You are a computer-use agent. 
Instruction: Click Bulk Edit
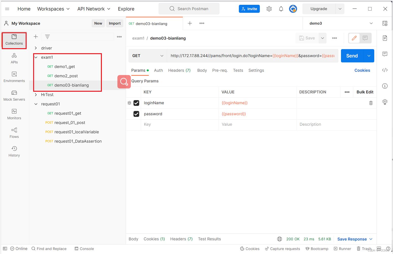(x=365, y=92)
